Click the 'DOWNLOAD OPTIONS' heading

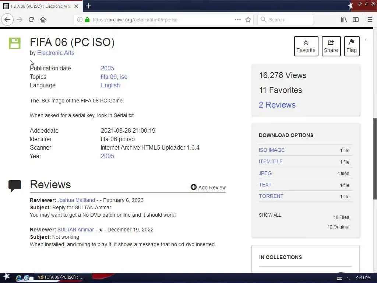click(286, 135)
